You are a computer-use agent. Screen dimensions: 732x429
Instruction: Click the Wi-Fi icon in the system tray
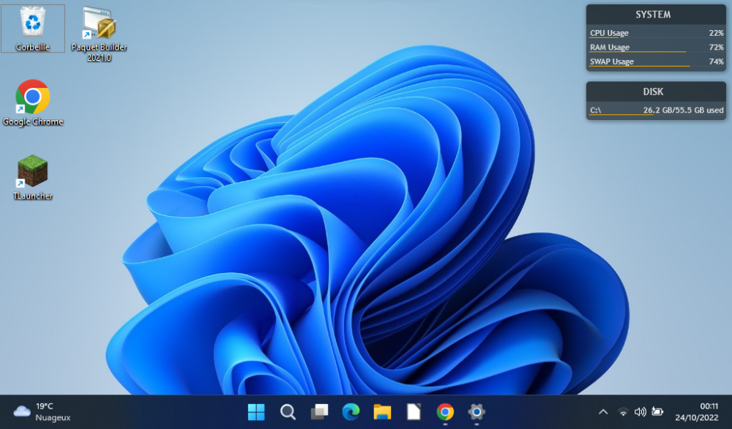point(623,411)
